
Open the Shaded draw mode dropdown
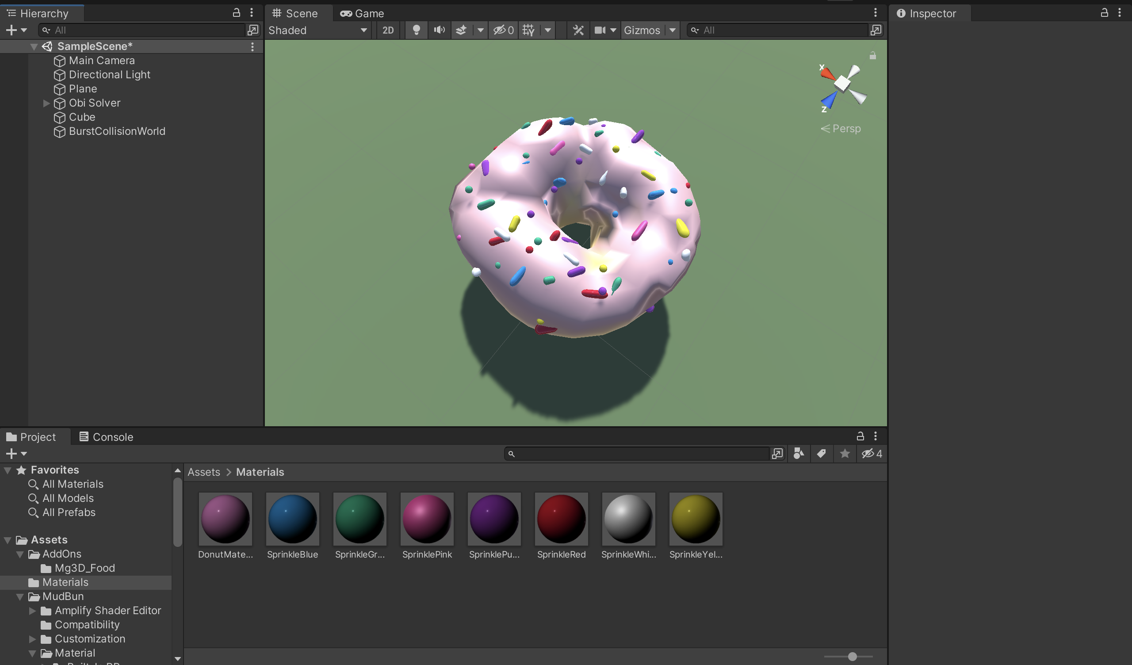click(317, 30)
